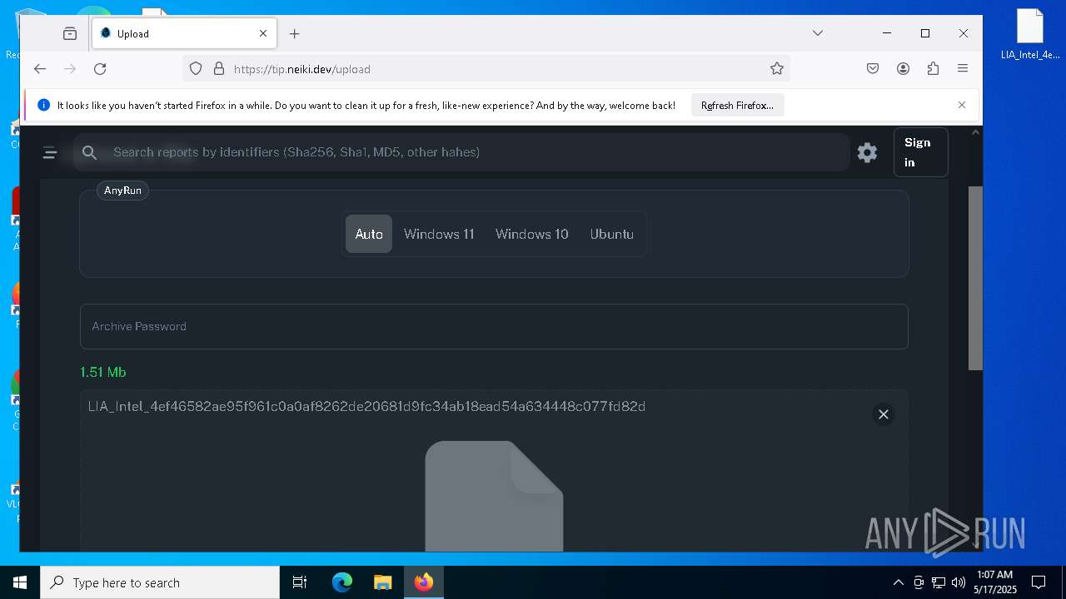The width and height of the screenshot is (1066, 599).
Task: Open the volume speaker tray icon
Action: pos(958,582)
